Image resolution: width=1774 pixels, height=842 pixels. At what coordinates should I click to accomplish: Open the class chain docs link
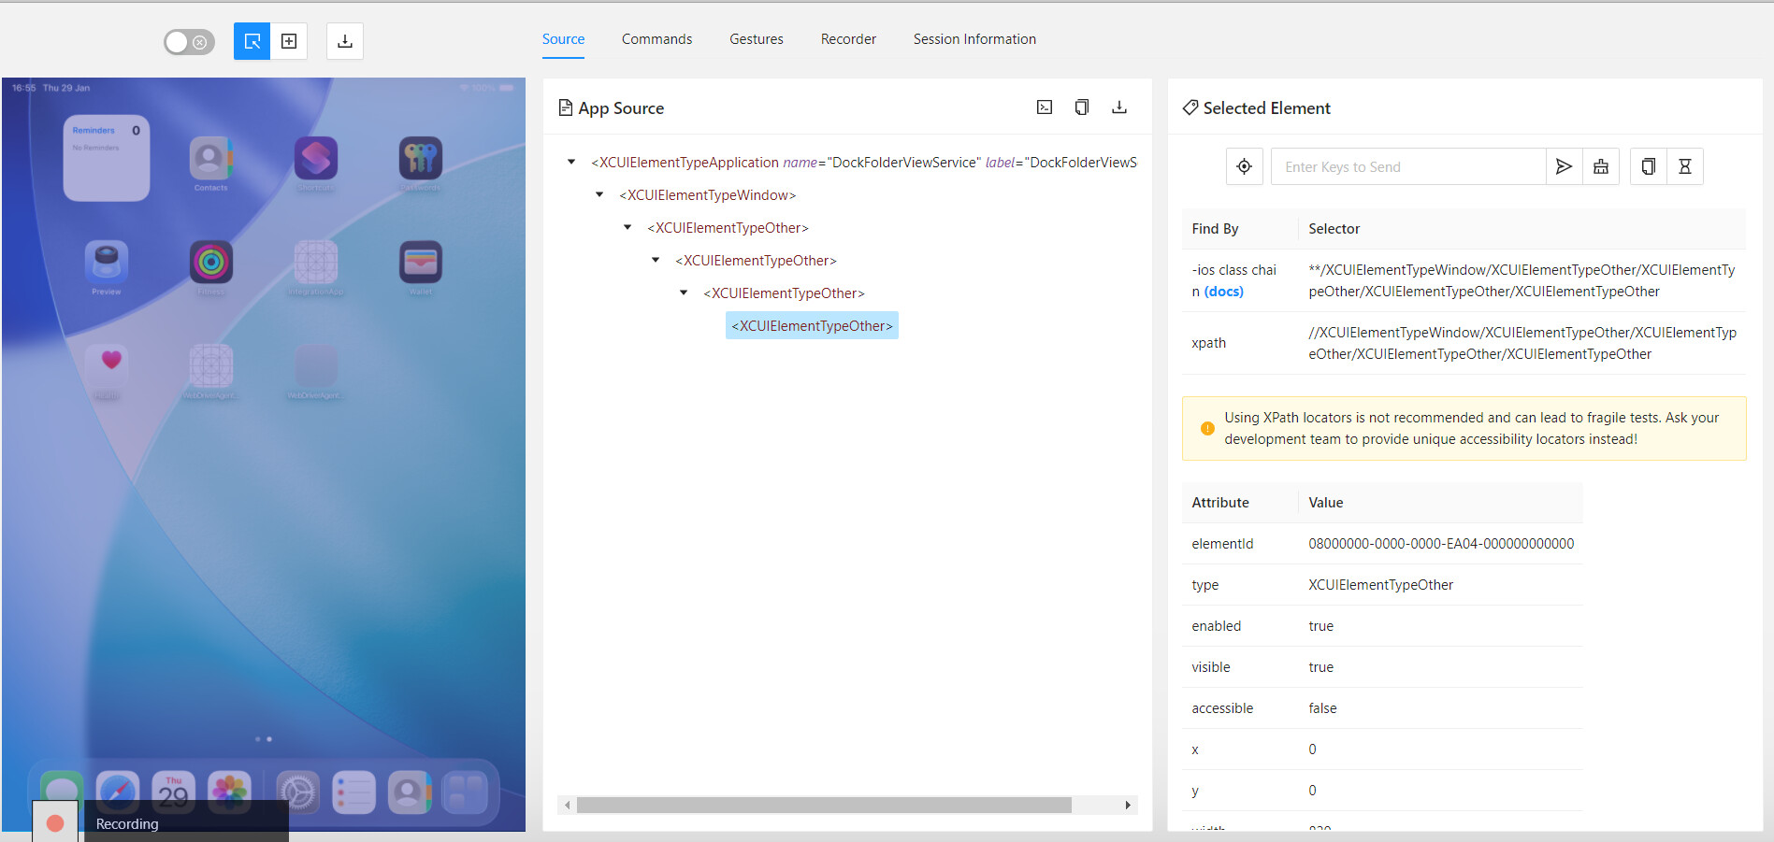[x=1224, y=292]
